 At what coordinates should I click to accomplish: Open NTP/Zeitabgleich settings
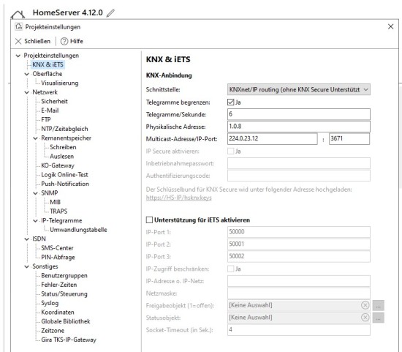point(64,129)
